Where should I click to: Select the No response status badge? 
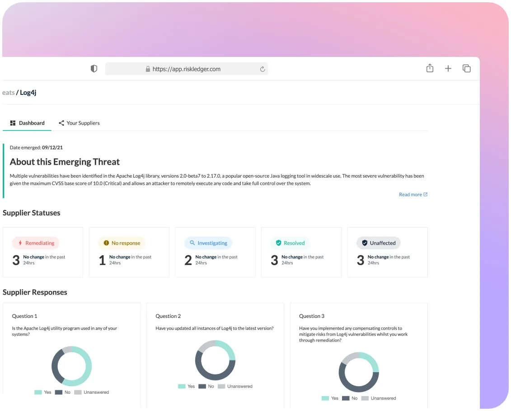click(x=122, y=243)
